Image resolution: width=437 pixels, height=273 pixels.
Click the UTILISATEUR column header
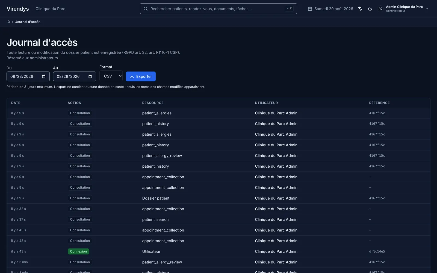click(x=266, y=103)
